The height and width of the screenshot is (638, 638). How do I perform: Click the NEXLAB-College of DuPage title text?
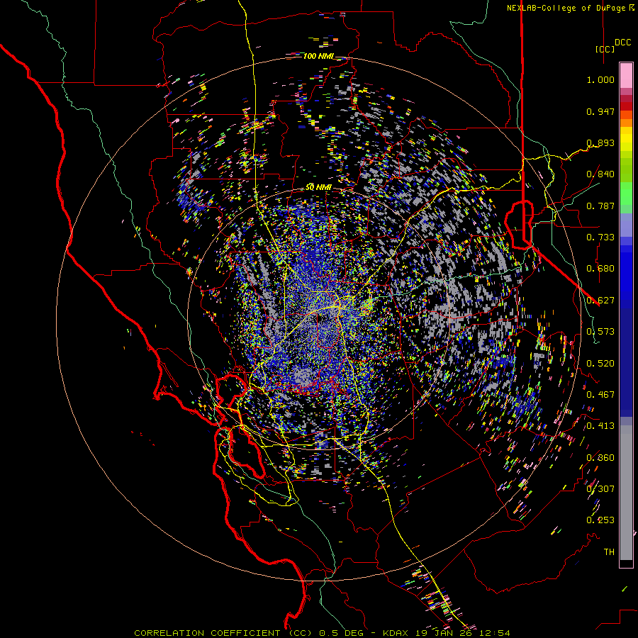point(566,8)
